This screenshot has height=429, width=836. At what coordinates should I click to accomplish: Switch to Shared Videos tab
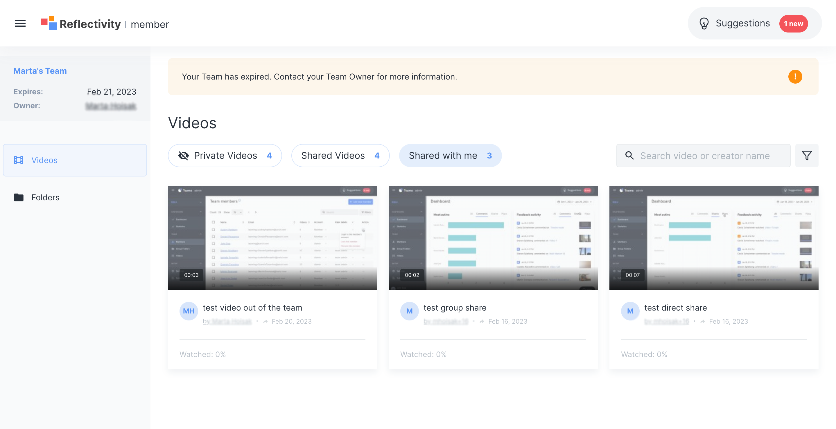[x=340, y=156]
